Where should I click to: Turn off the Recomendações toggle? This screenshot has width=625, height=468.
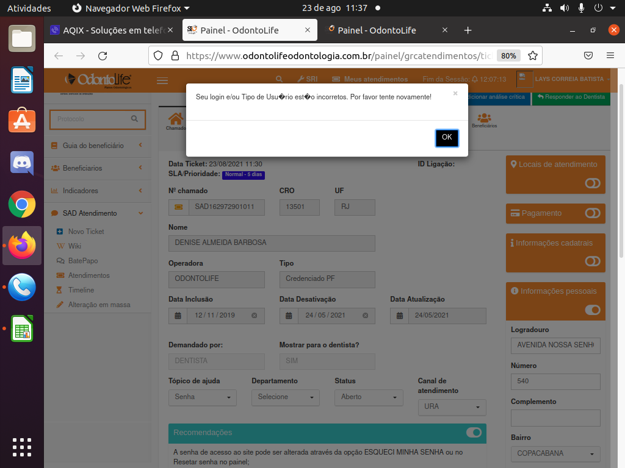474,433
